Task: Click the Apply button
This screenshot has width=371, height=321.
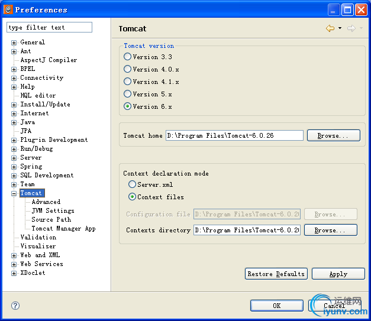Action: coord(338,274)
